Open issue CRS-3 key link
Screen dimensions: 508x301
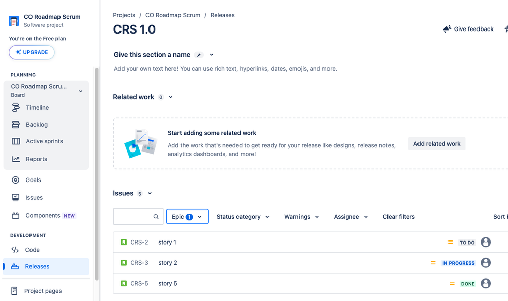pyautogui.click(x=139, y=263)
